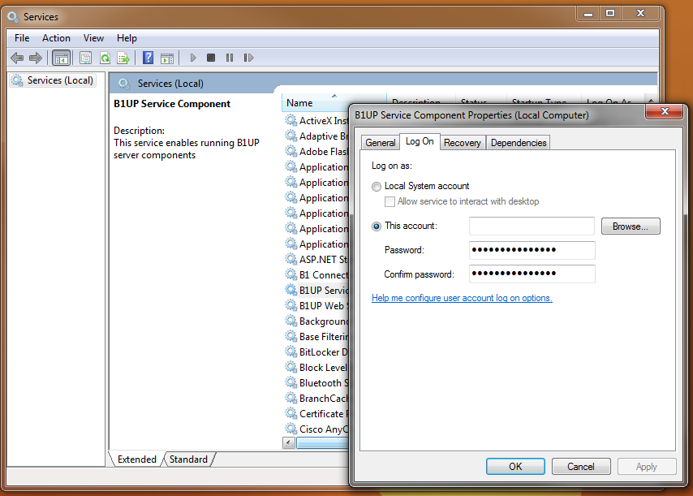Image resolution: width=693 pixels, height=496 pixels.
Task: Select the gear icon next to ActiveX Ins
Action: point(291,120)
